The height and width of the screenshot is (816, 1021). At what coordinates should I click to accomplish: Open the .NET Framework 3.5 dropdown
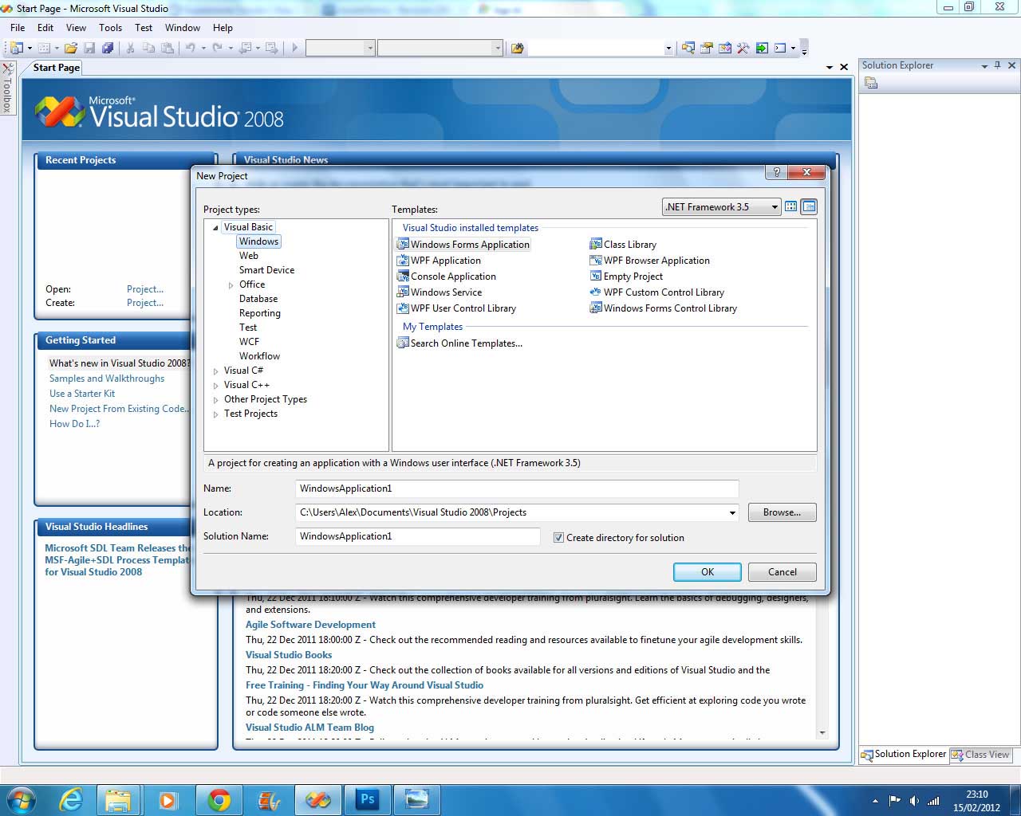722,207
